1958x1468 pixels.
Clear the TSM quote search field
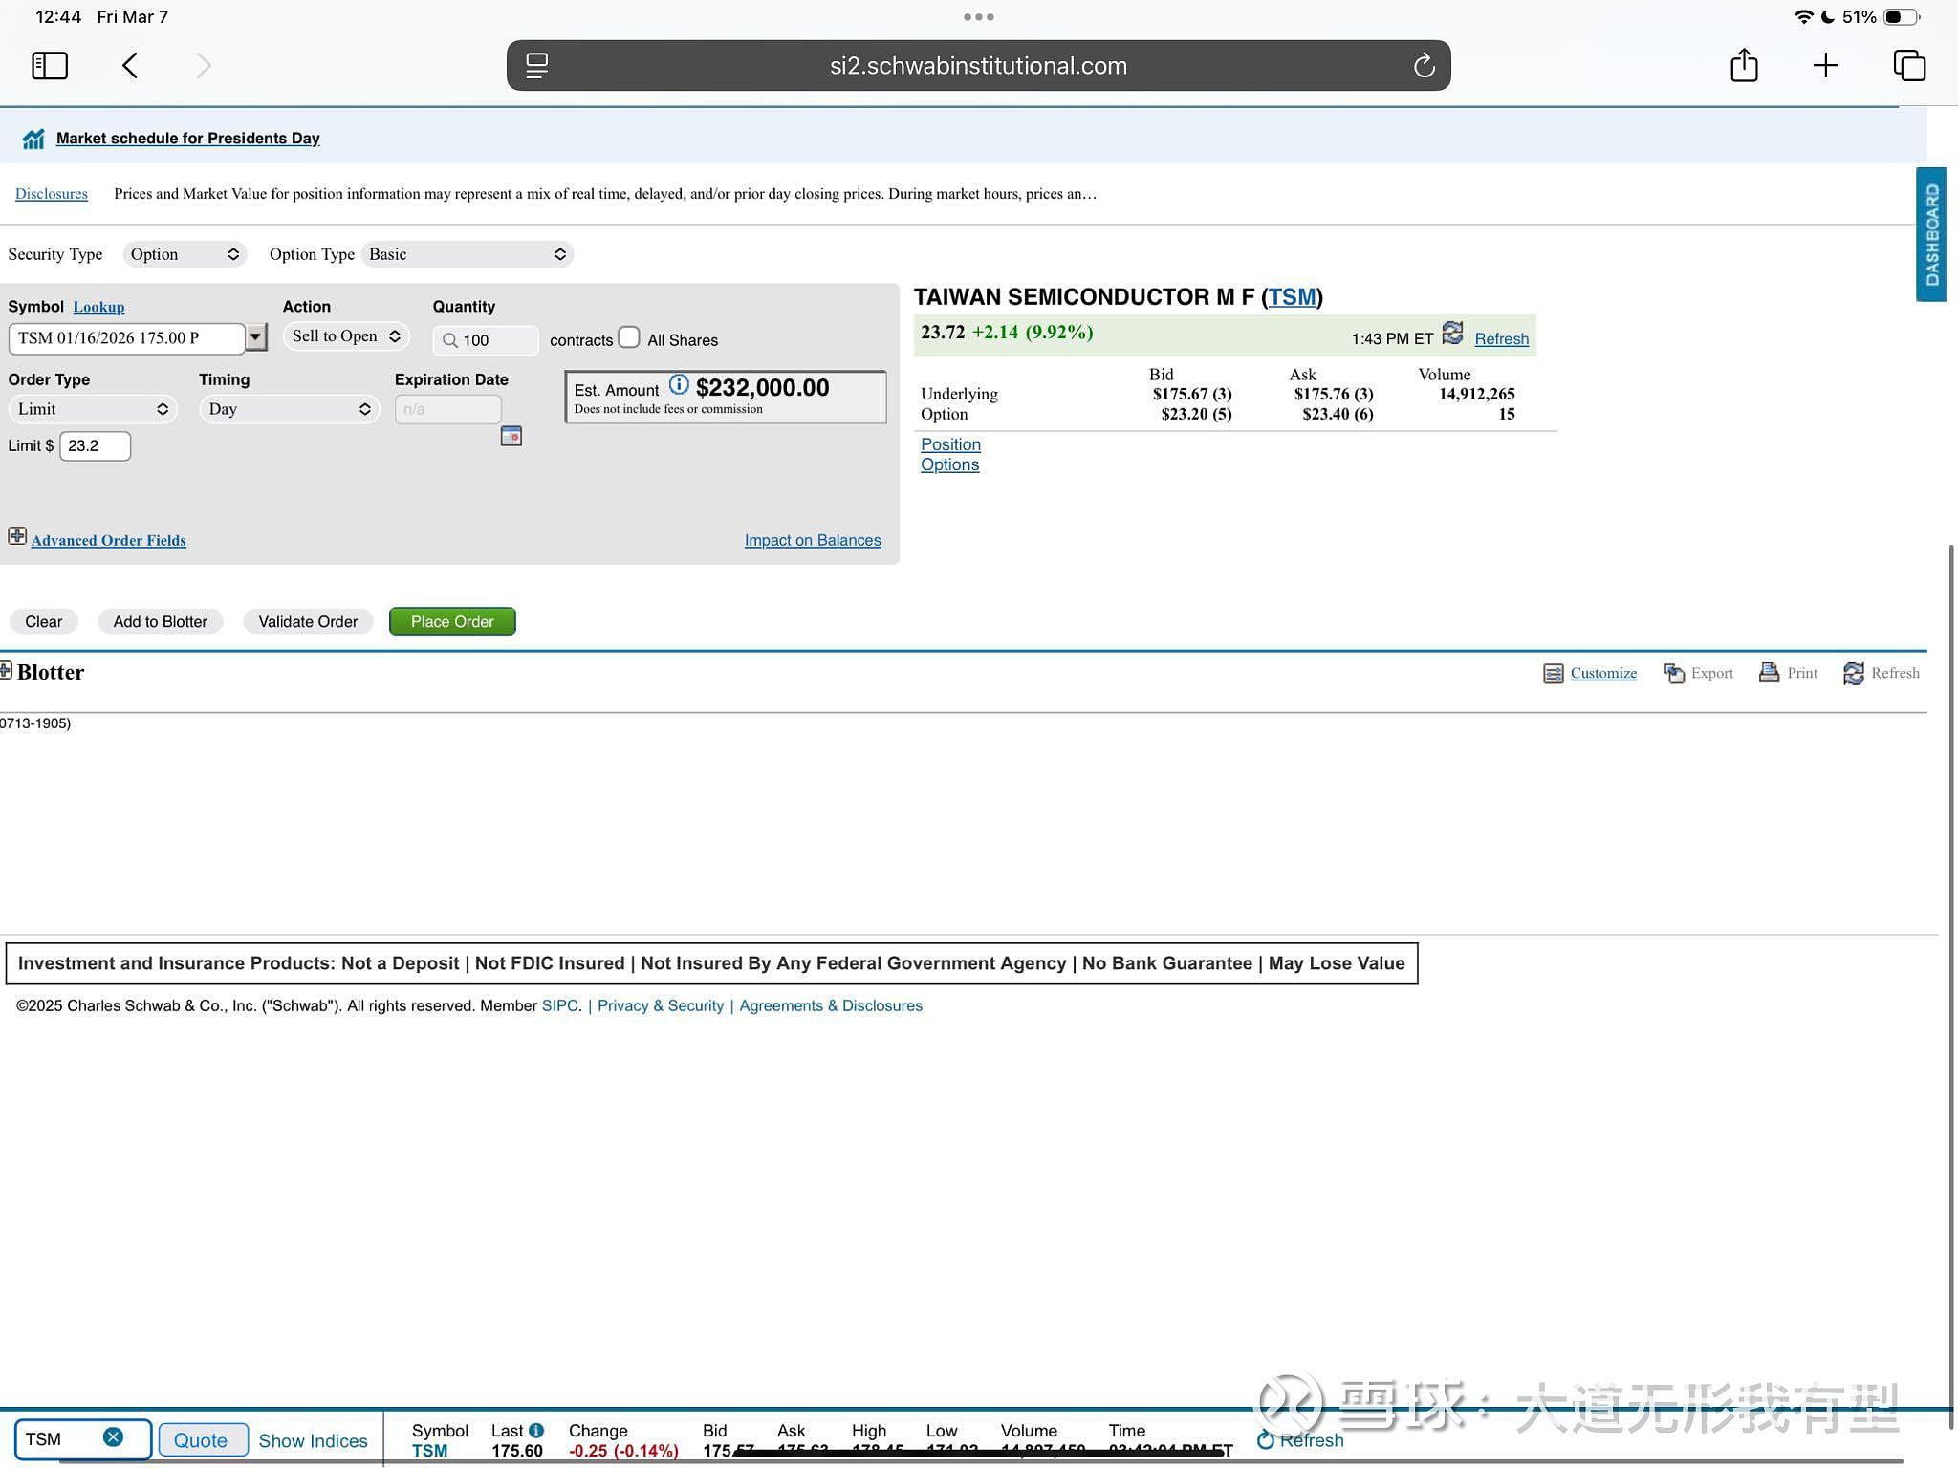[113, 1436]
